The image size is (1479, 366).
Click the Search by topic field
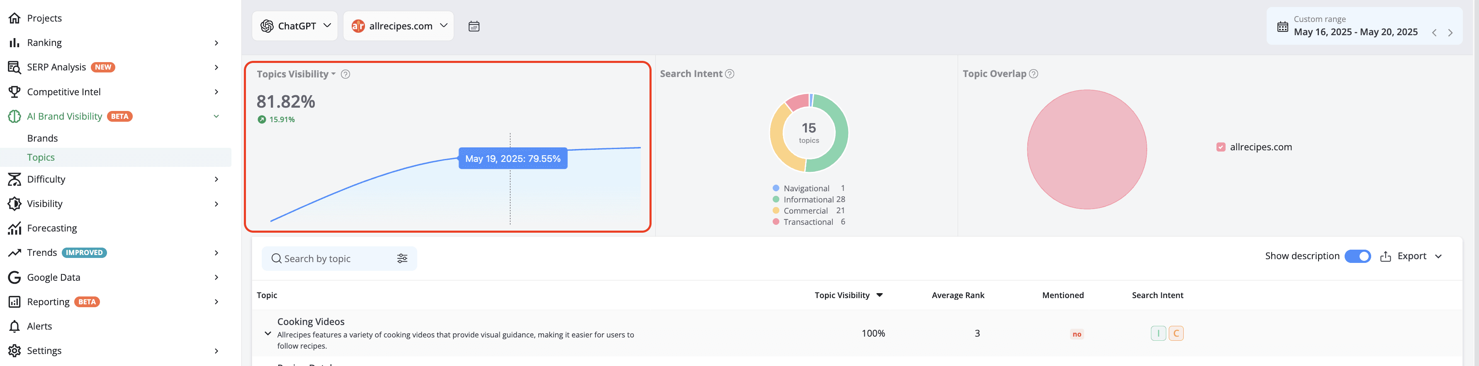tap(339, 258)
